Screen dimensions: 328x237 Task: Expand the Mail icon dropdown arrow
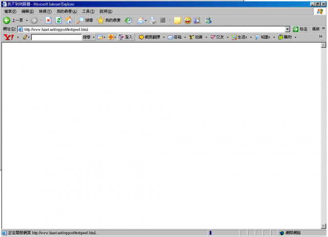[x=146, y=20]
